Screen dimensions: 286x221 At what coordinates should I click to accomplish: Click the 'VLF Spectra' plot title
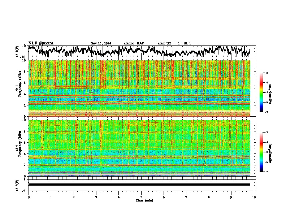pos(41,43)
